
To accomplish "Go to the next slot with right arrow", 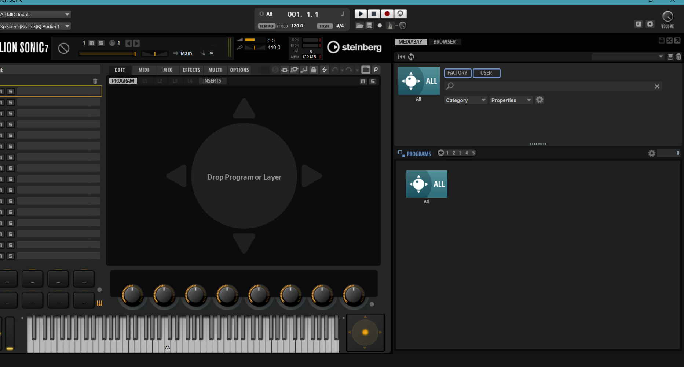I will (x=136, y=43).
